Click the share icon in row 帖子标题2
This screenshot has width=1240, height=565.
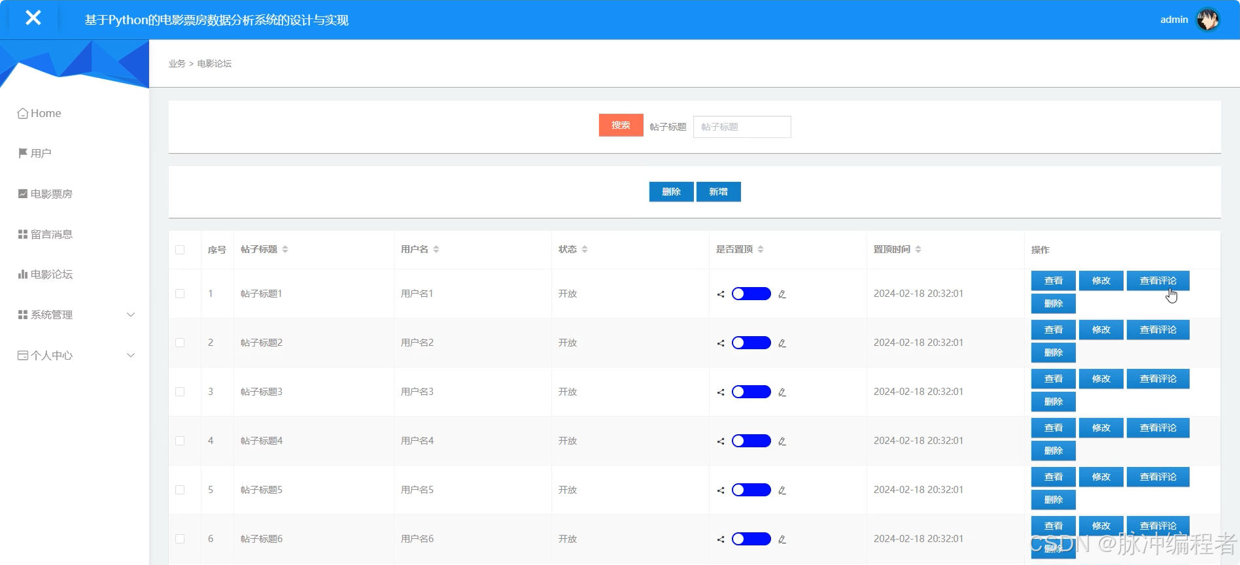click(721, 343)
